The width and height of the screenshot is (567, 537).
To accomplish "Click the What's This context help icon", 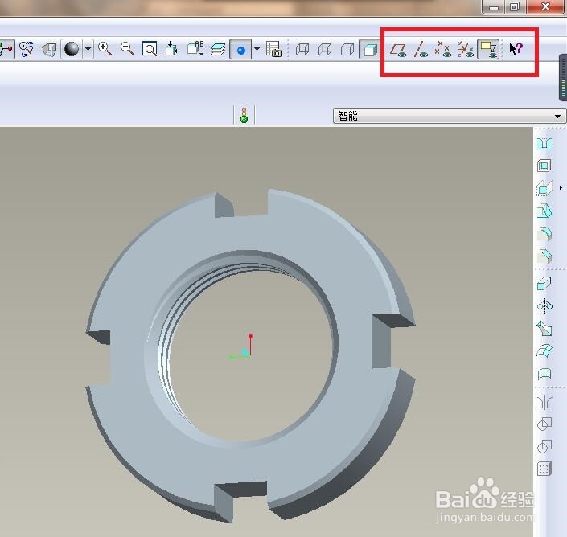I will (516, 49).
